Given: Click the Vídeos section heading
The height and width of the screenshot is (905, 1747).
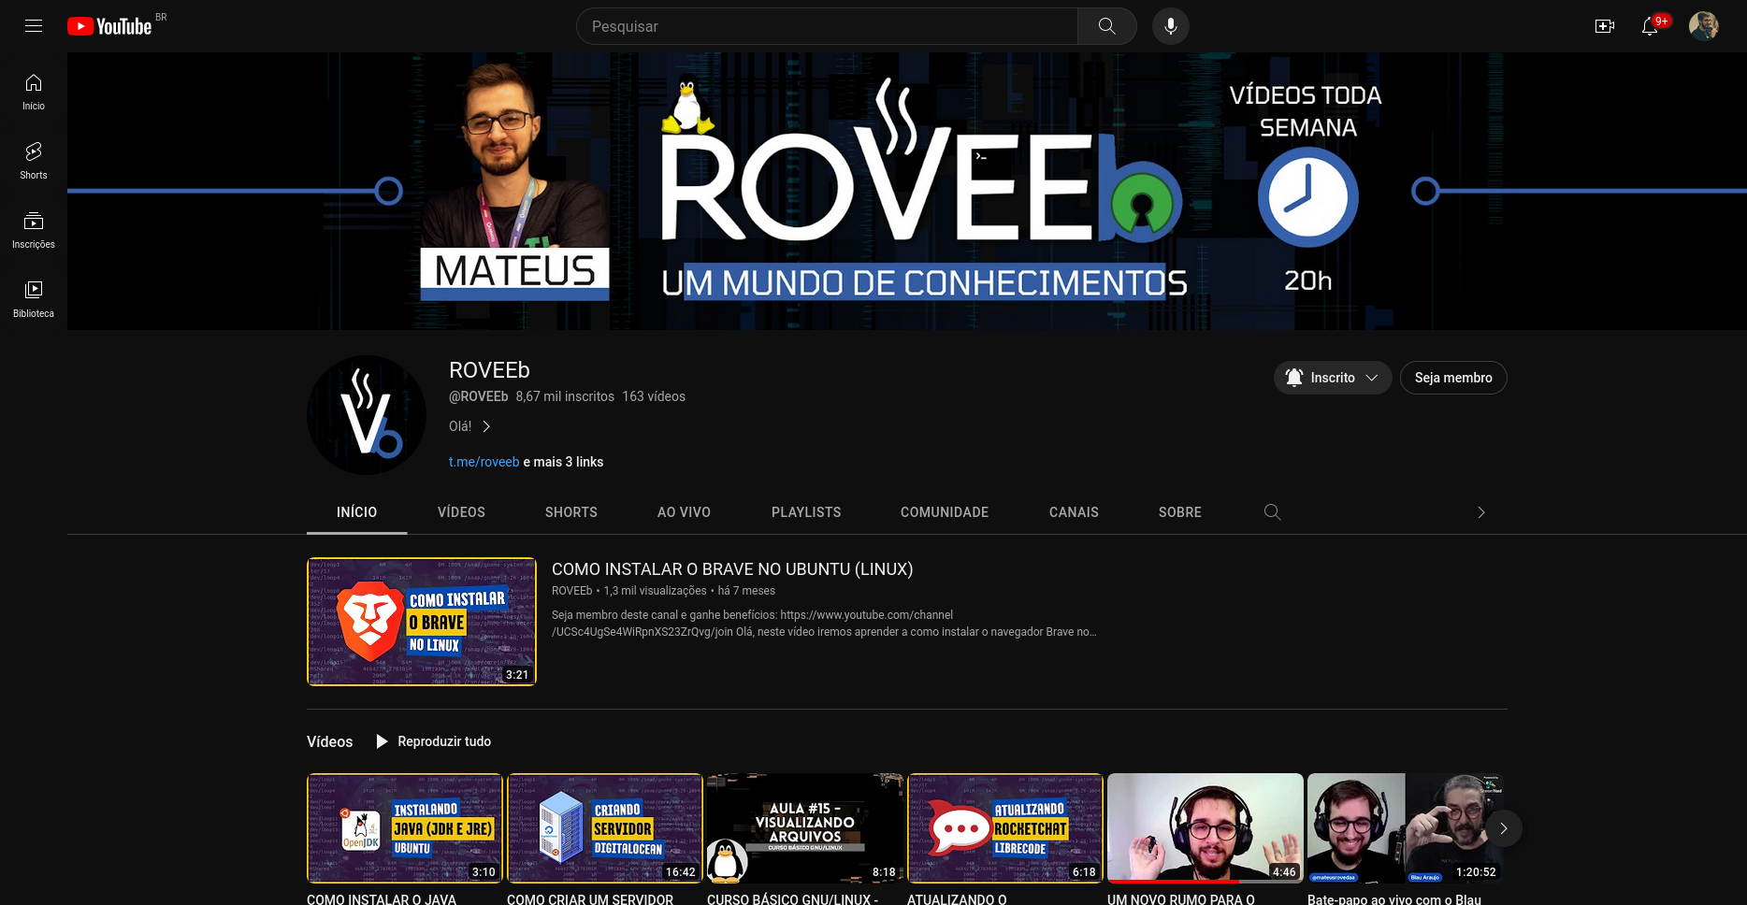Looking at the screenshot, I should [x=329, y=741].
